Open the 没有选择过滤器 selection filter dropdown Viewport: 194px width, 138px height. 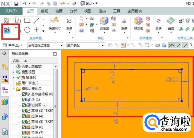pos(46,45)
